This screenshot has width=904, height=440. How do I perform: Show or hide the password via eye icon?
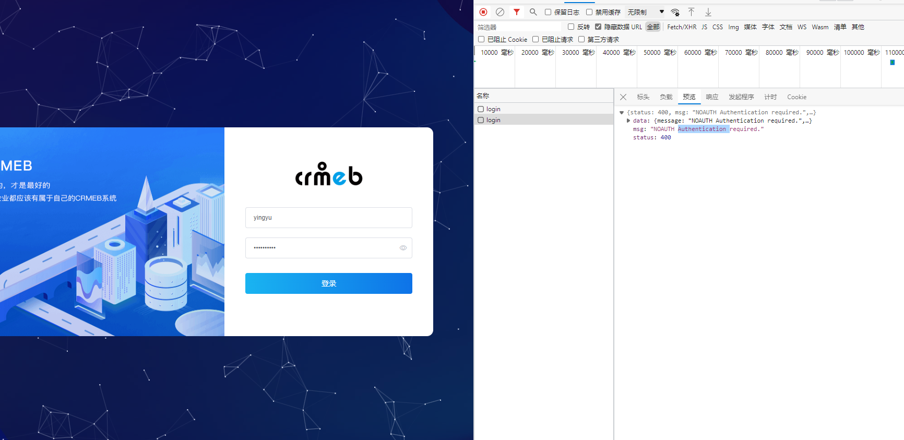pos(403,248)
